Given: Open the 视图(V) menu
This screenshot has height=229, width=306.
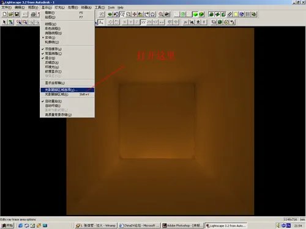Looking at the screenshot, I should pyautogui.click(x=33, y=7).
